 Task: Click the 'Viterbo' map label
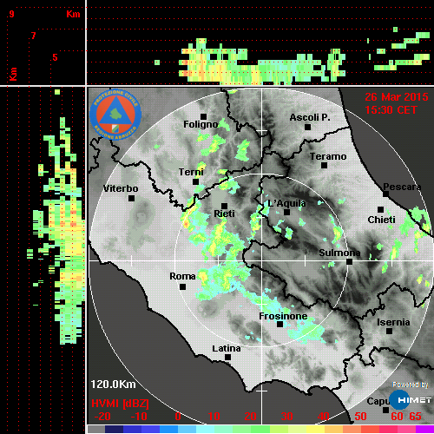point(121,188)
